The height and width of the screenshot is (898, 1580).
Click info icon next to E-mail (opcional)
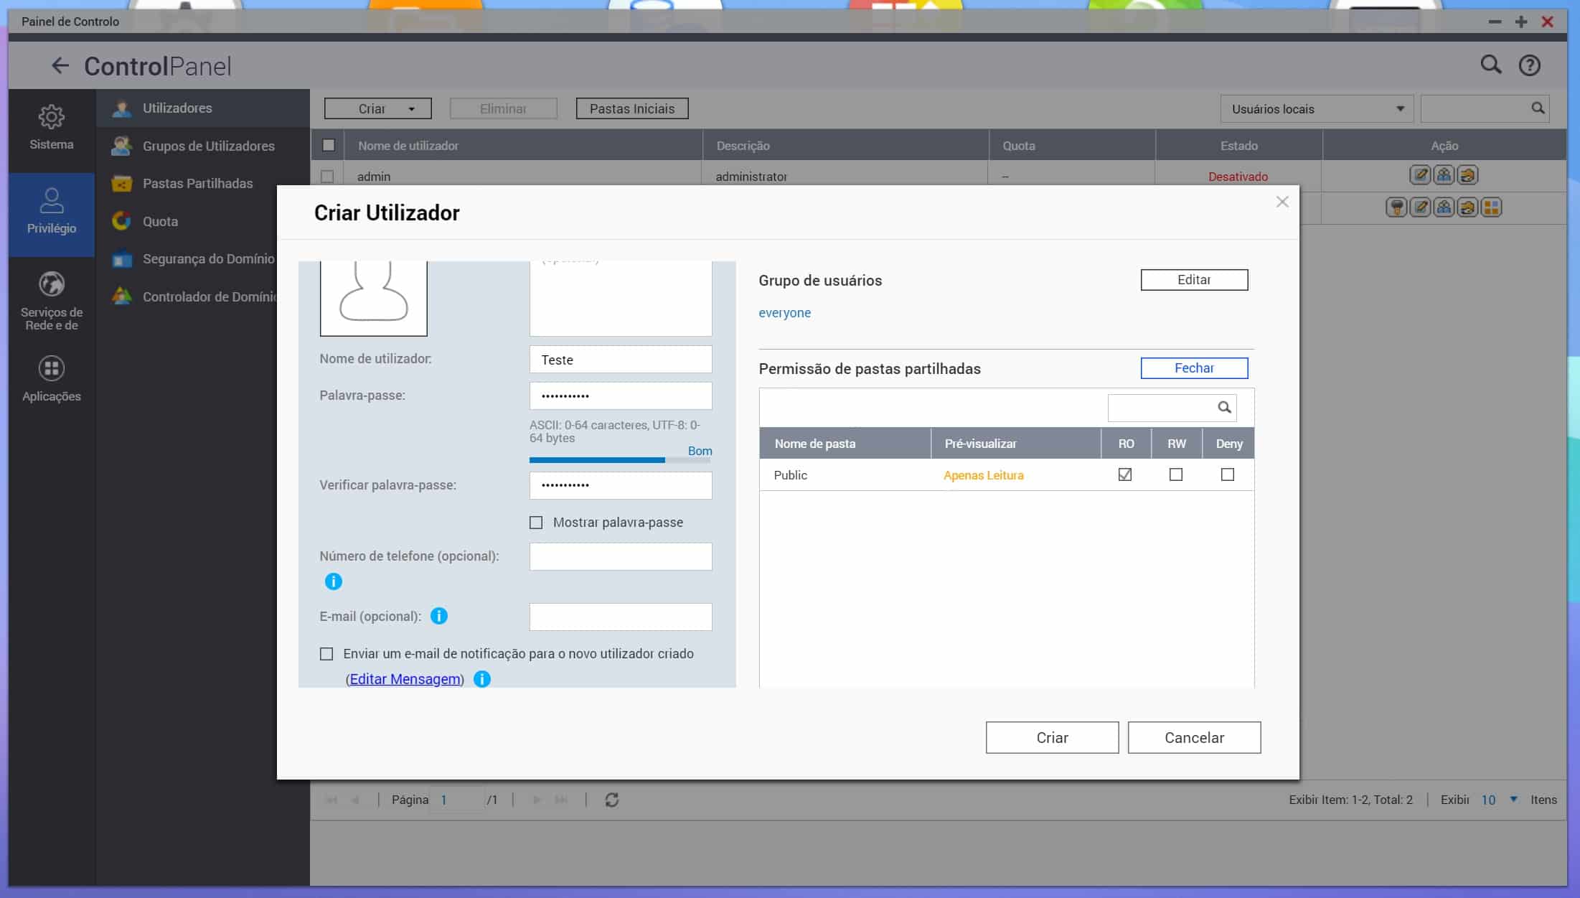coord(439,616)
